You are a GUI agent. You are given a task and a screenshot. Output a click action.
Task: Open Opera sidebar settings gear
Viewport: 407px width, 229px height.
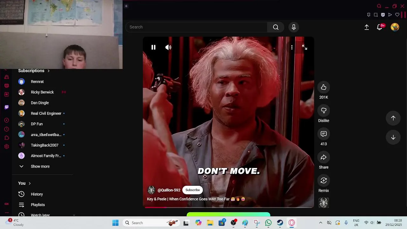click(6, 147)
